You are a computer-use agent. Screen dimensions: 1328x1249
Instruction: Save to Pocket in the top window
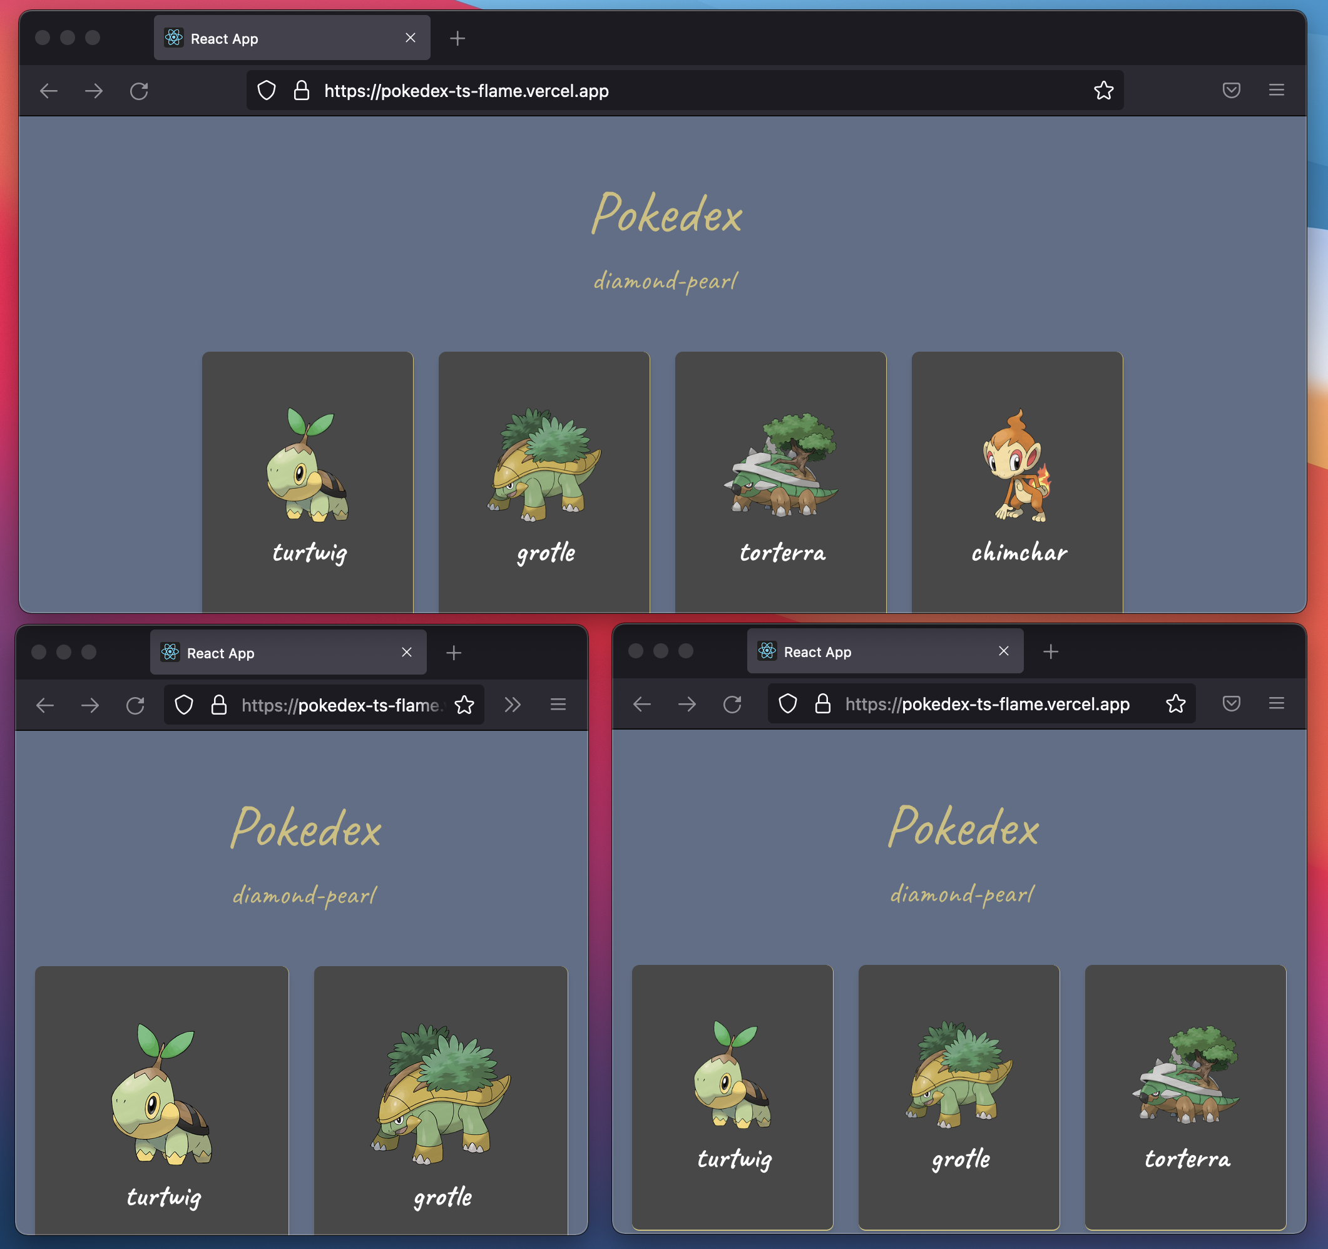tap(1231, 90)
